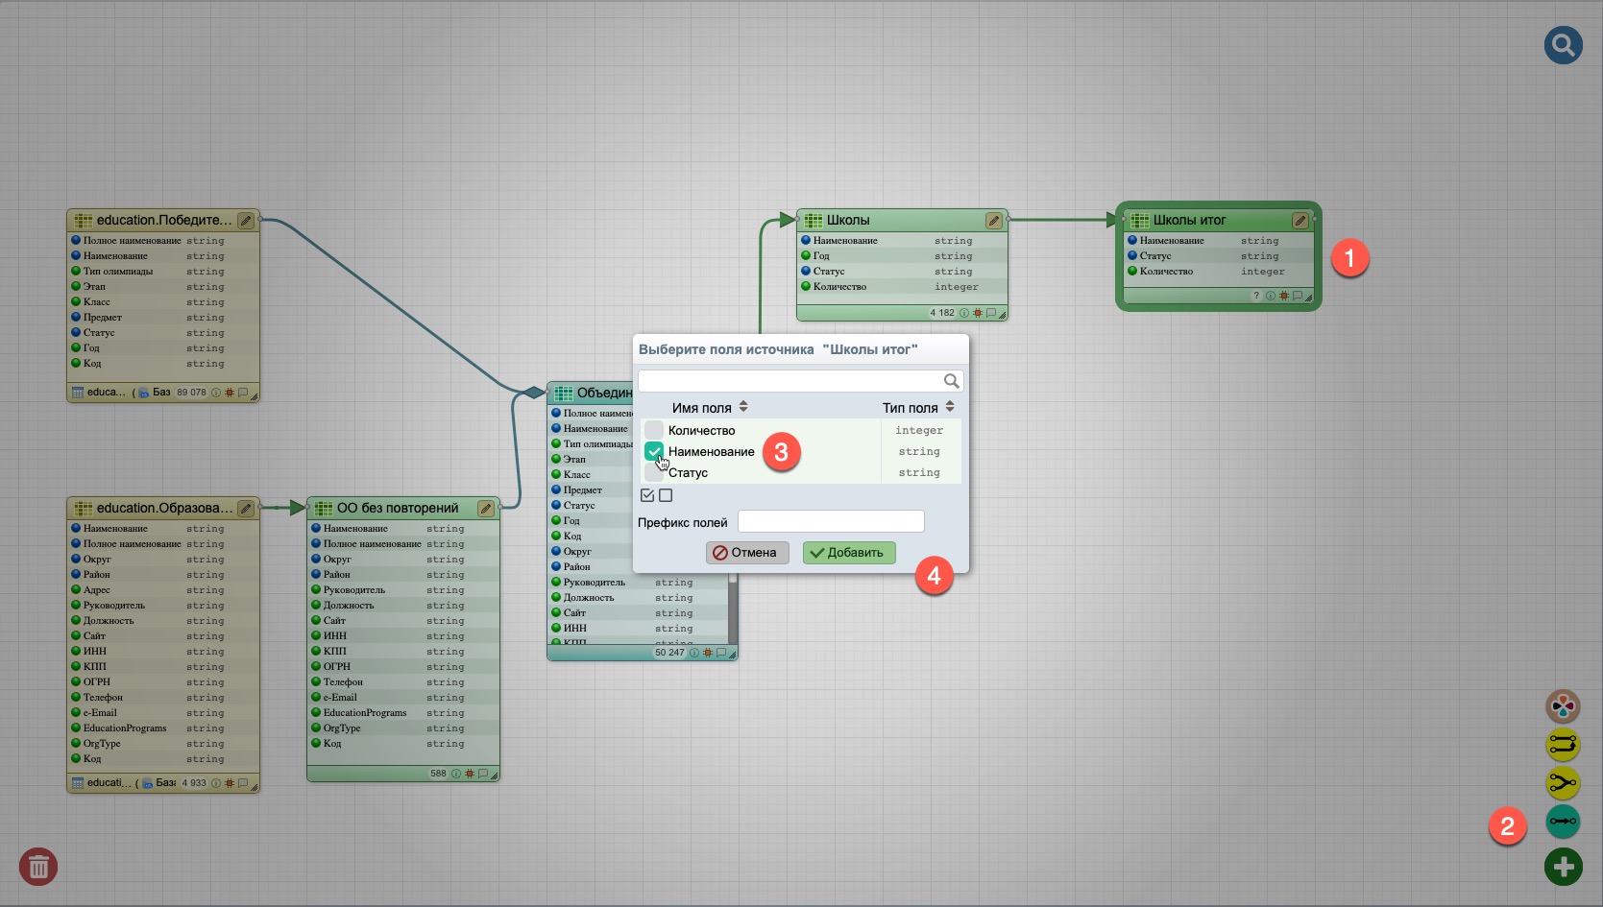Click the yellow merge-branches join icon

pyautogui.click(x=1563, y=783)
